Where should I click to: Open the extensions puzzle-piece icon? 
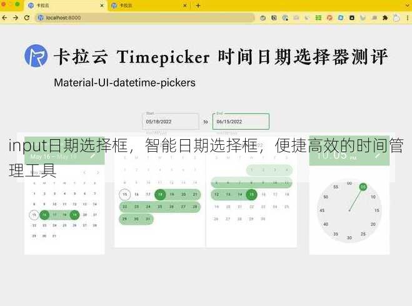pyautogui.click(x=385, y=18)
